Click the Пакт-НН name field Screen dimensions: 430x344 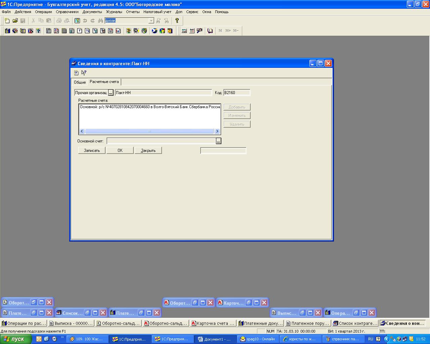163,93
